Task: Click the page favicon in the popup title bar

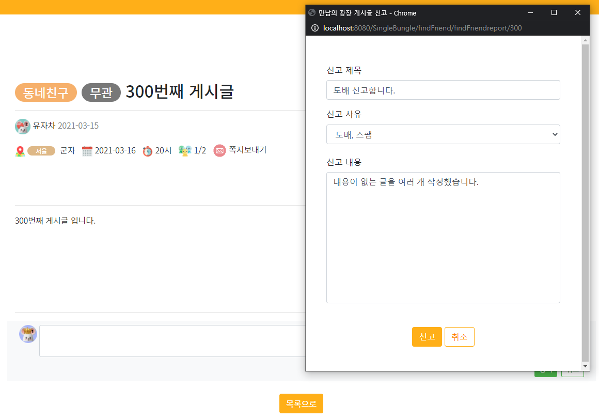Action: click(x=312, y=13)
